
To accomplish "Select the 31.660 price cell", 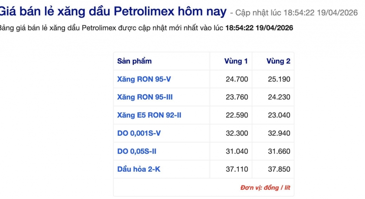I will [279, 151].
